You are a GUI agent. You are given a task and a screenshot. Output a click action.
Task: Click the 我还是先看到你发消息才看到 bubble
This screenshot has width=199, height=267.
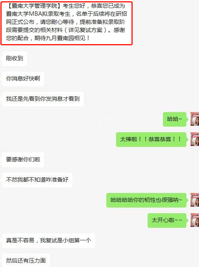pos(43,99)
